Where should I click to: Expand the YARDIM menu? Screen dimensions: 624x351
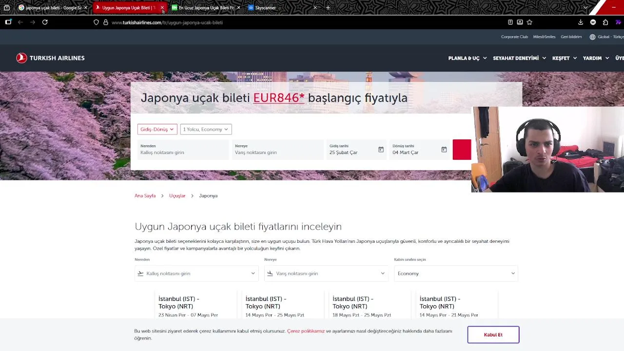point(596,58)
